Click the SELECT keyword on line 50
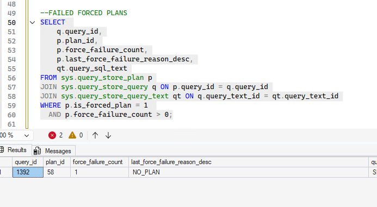 pos(53,22)
